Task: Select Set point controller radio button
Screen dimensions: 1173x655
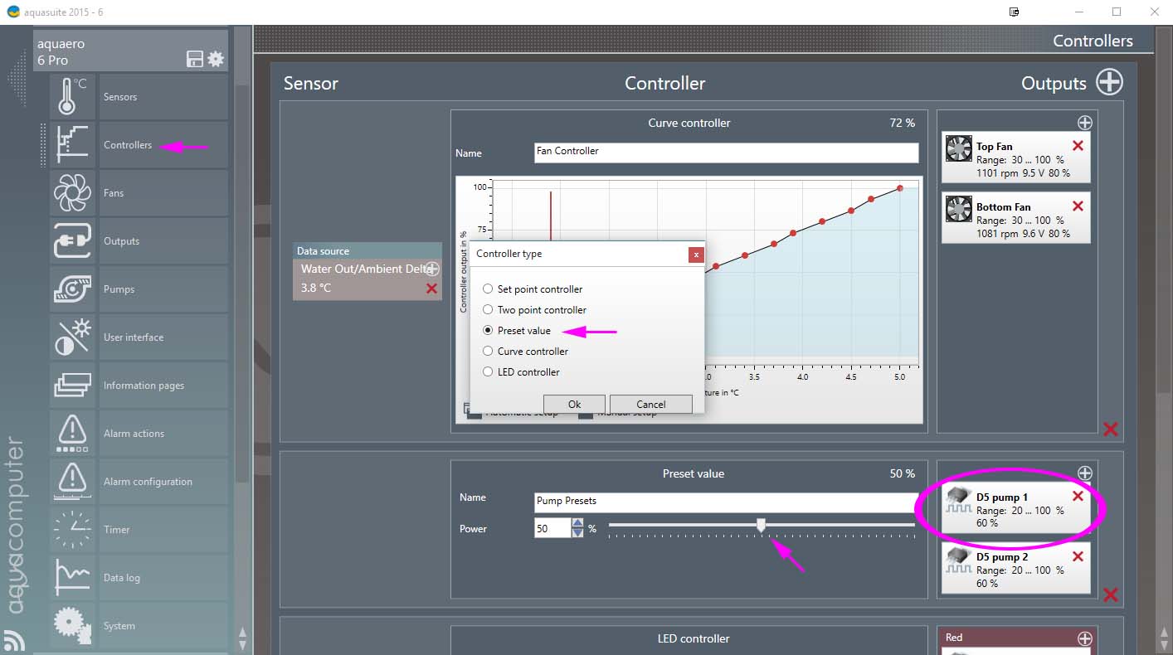Action: tap(488, 289)
